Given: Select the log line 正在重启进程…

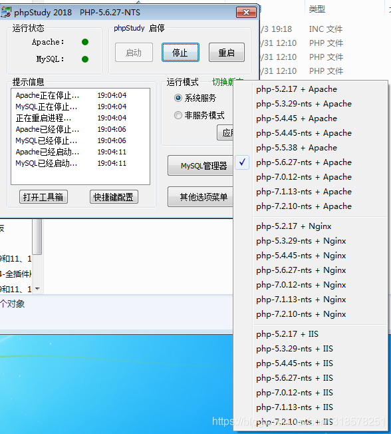Looking at the screenshot, I should (70, 118).
